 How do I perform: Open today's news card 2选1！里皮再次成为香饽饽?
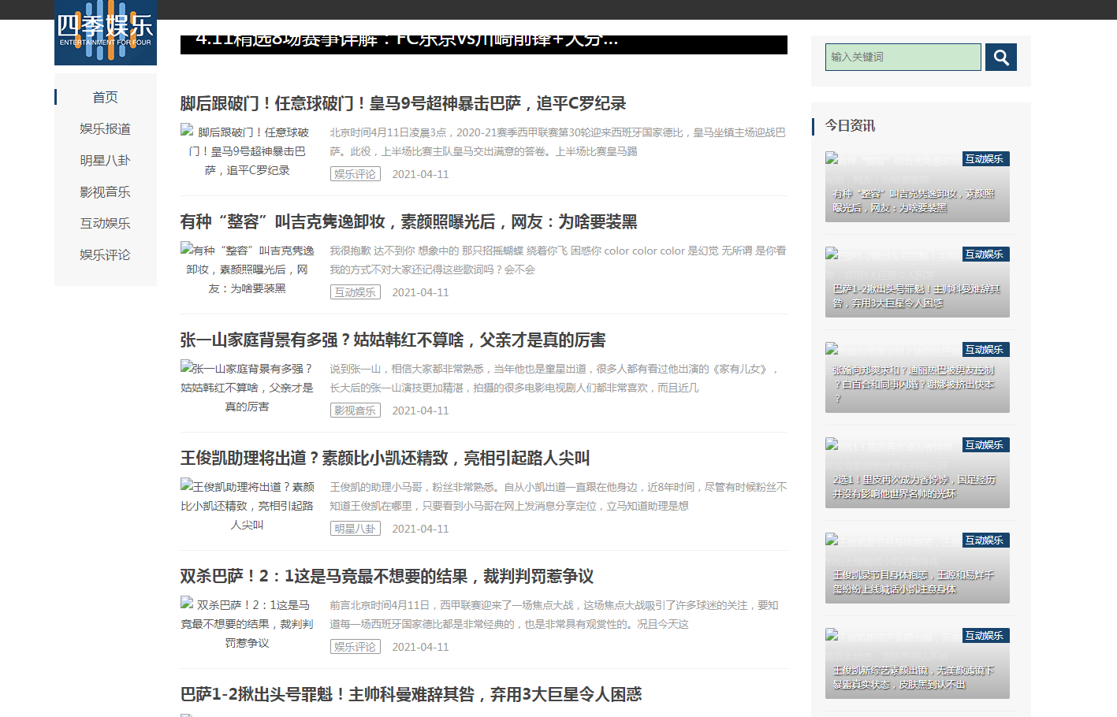coord(918,473)
